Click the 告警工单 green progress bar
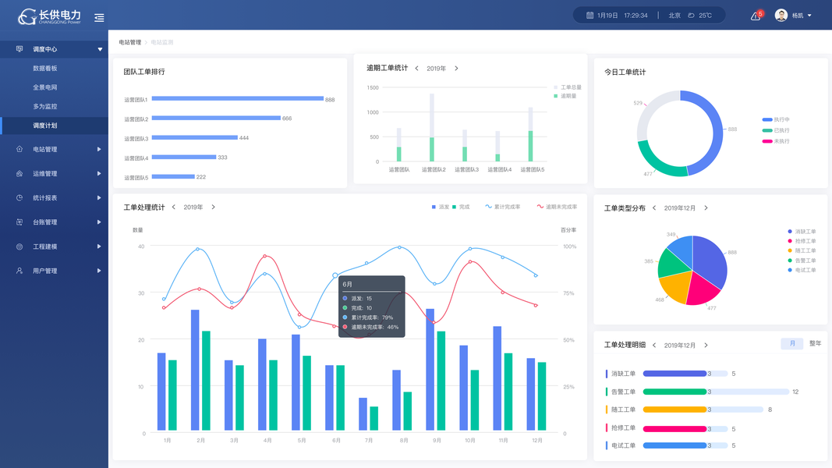 point(674,392)
